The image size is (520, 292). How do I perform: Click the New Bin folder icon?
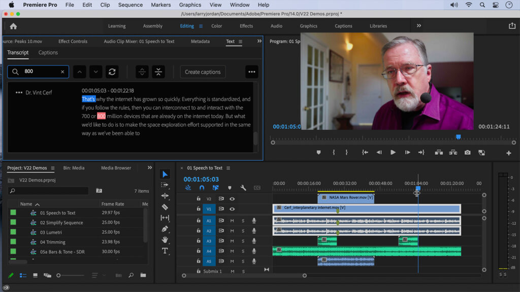143,275
